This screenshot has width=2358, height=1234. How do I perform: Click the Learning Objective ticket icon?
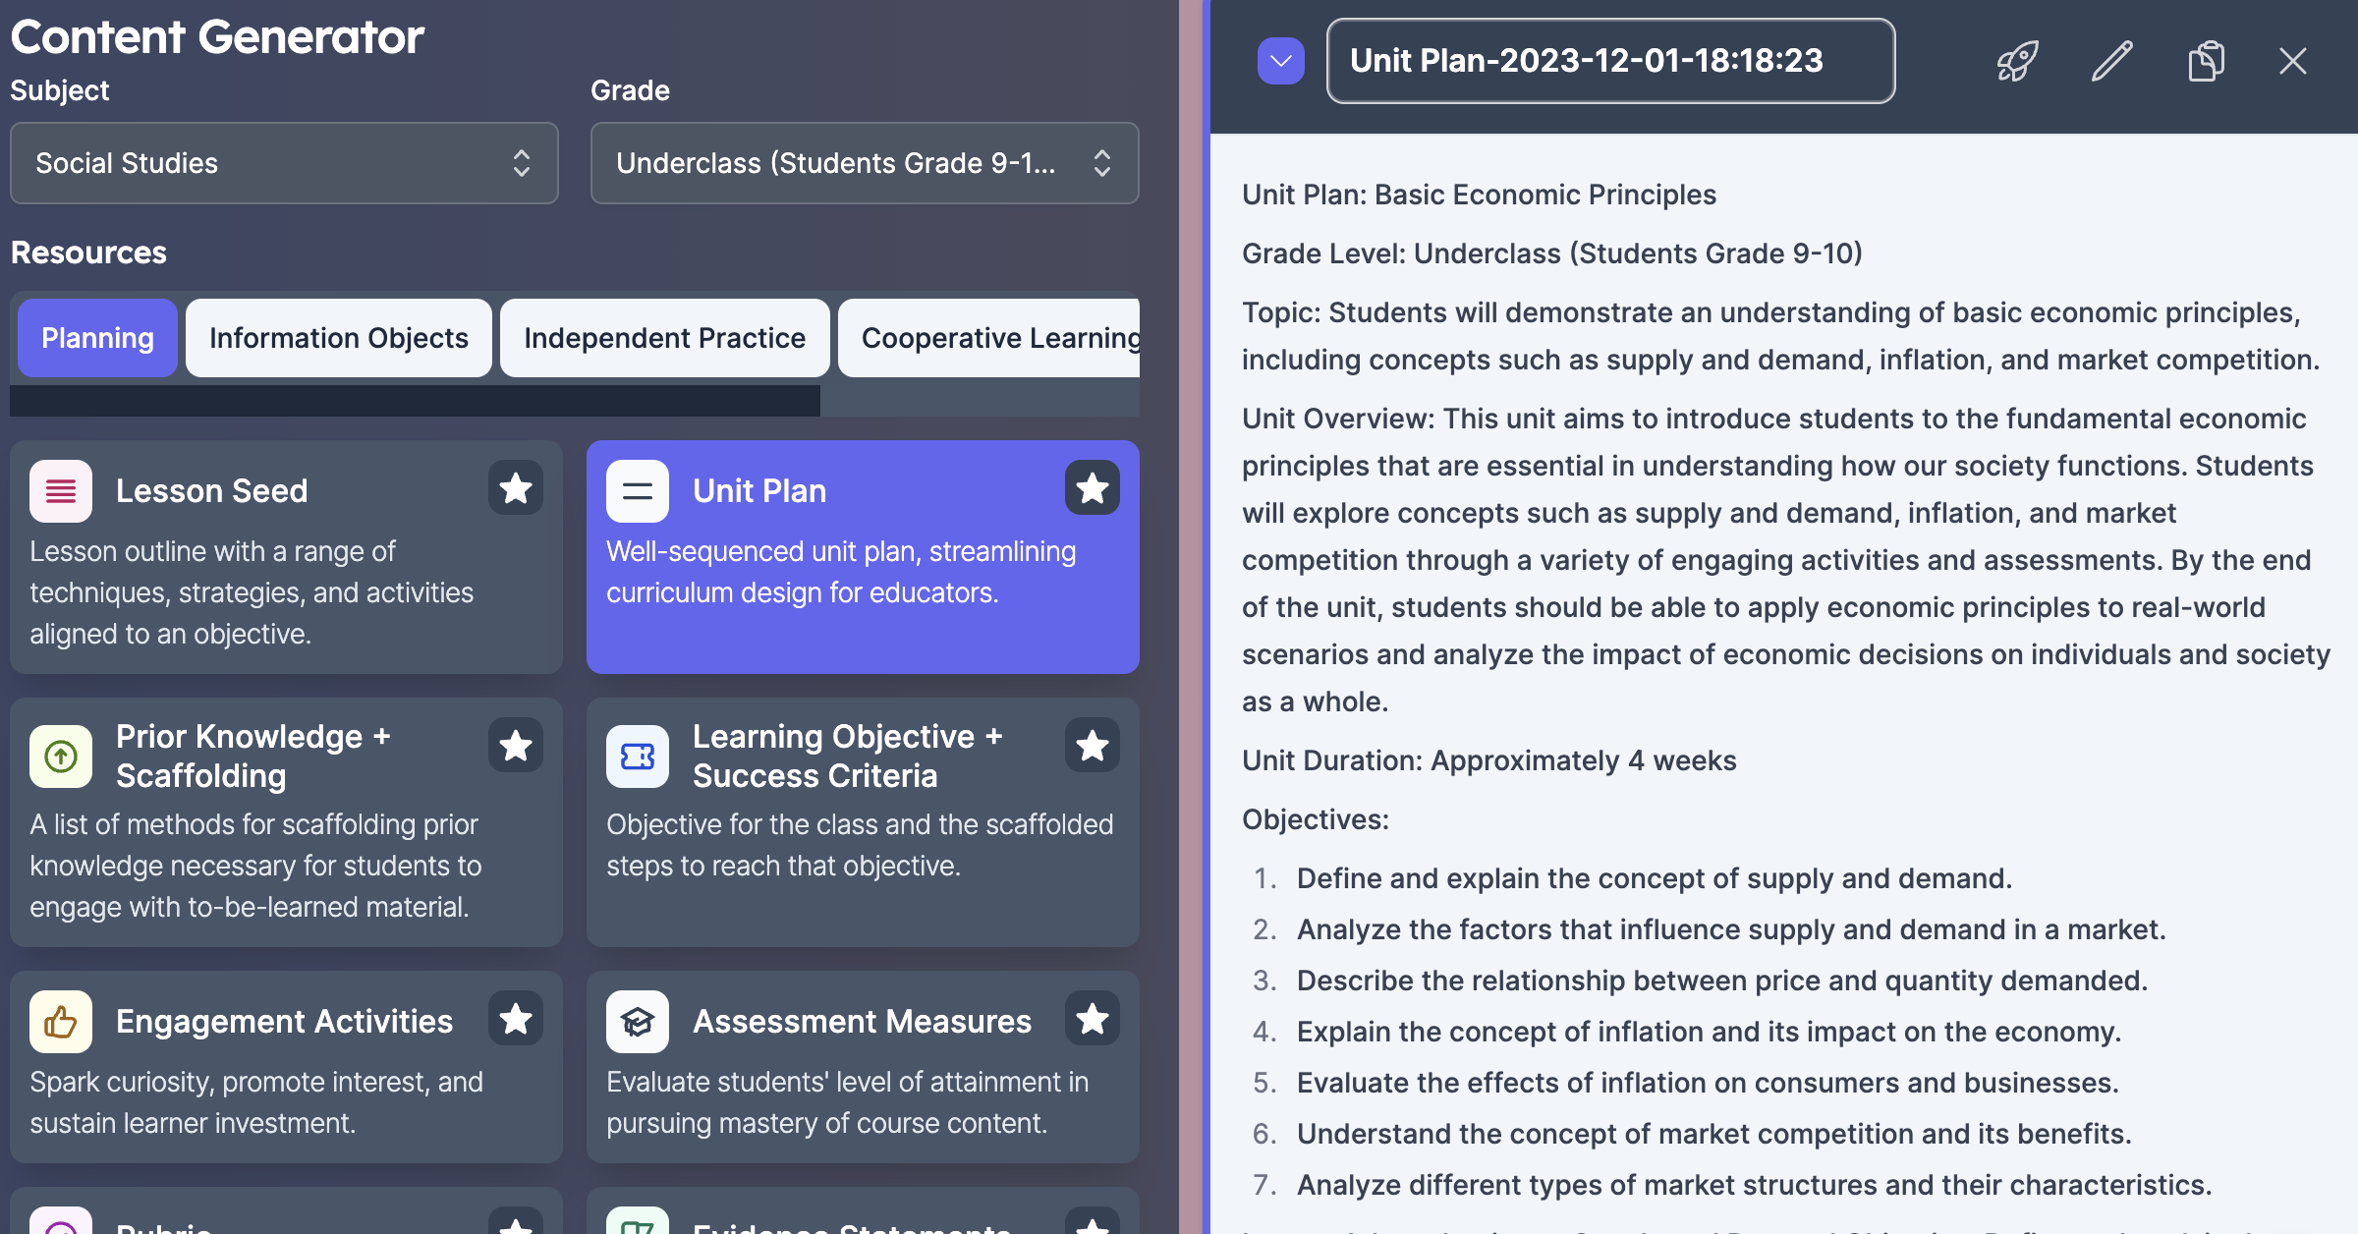click(x=638, y=756)
